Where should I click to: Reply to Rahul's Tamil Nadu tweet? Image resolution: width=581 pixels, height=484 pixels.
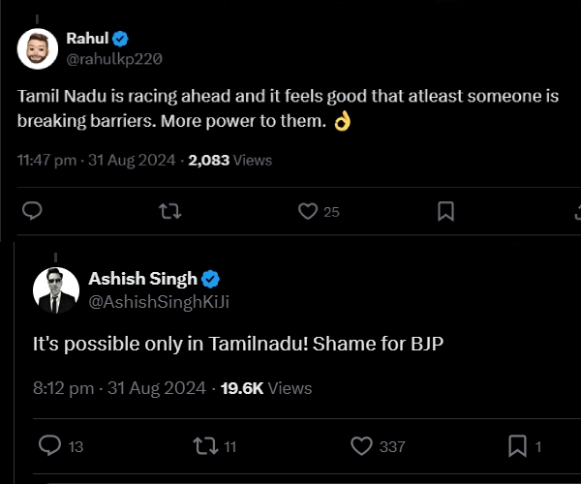click(x=31, y=211)
